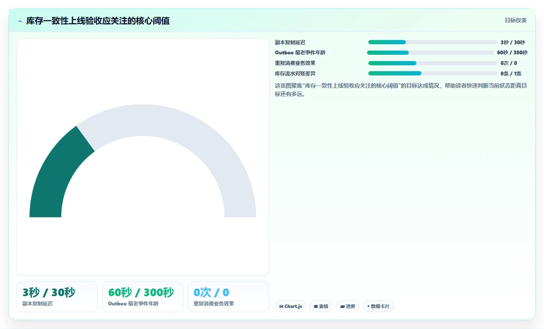The height and width of the screenshot is (329, 544).
Task: Click the 重复消费业务效果 progress bar
Action: (x=433, y=63)
